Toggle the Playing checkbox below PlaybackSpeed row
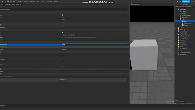The width and height of the screenshot is (195, 110). pos(62,62)
